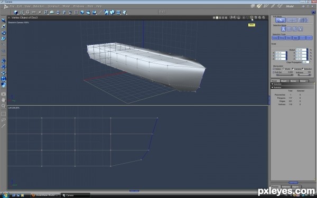Click the fourth Selection Tools button
Screen dimensions: 317x198
coord(295,38)
